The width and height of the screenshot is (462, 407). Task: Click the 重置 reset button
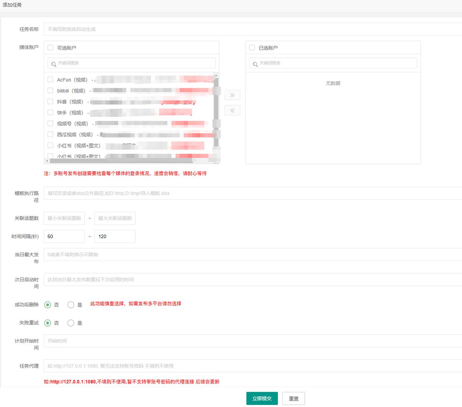tap(293, 398)
